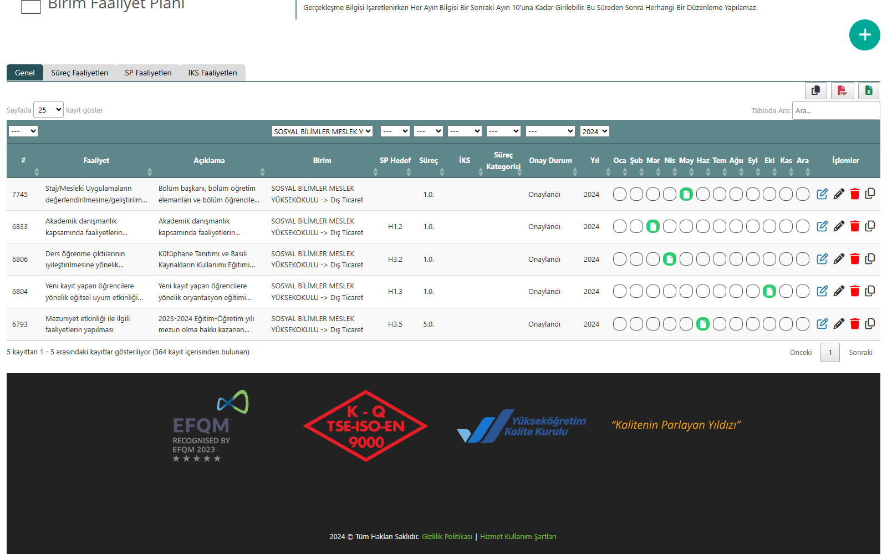Toggle December circle for row 6804
Image resolution: width=887 pixels, height=554 pixels.
(x=803, y=292)
